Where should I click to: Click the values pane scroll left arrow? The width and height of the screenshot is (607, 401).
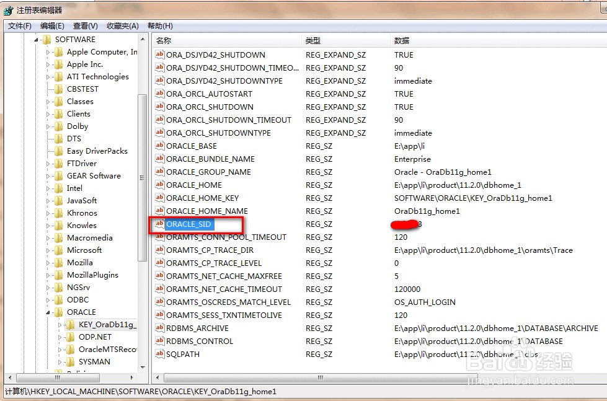point(157,377)
